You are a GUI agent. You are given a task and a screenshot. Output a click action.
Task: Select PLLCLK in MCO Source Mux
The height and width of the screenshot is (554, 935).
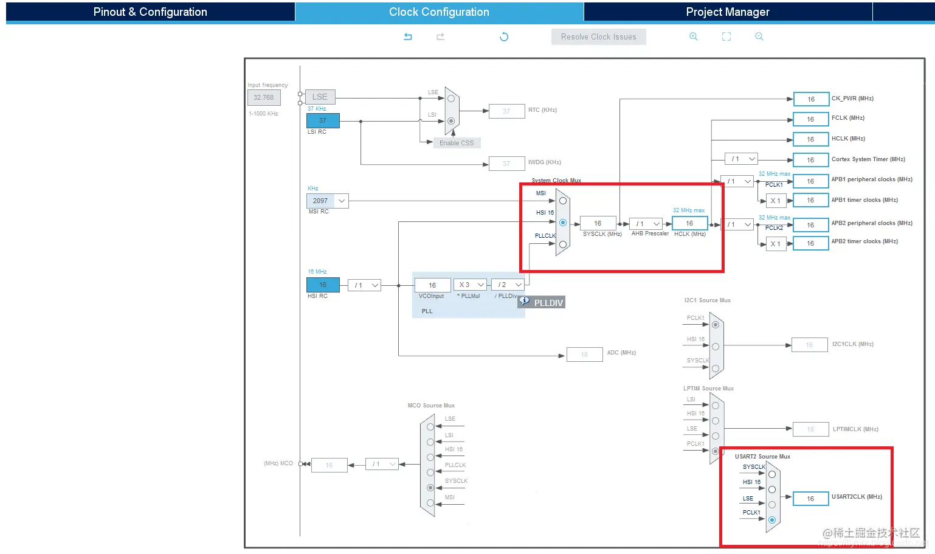pyautogui.click(x=430, y=473)
